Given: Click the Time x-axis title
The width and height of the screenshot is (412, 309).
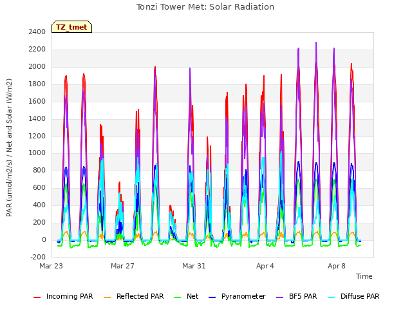Looking at the screenshot, I should coord(364,276).
